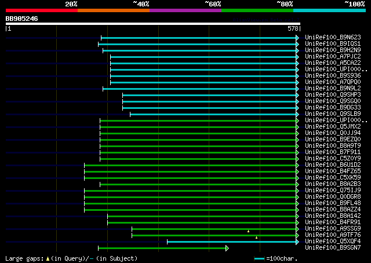
Task: Click the arrowhead ending the UniRef100_Q9SLB9 alignment
Action: point(297,114)
